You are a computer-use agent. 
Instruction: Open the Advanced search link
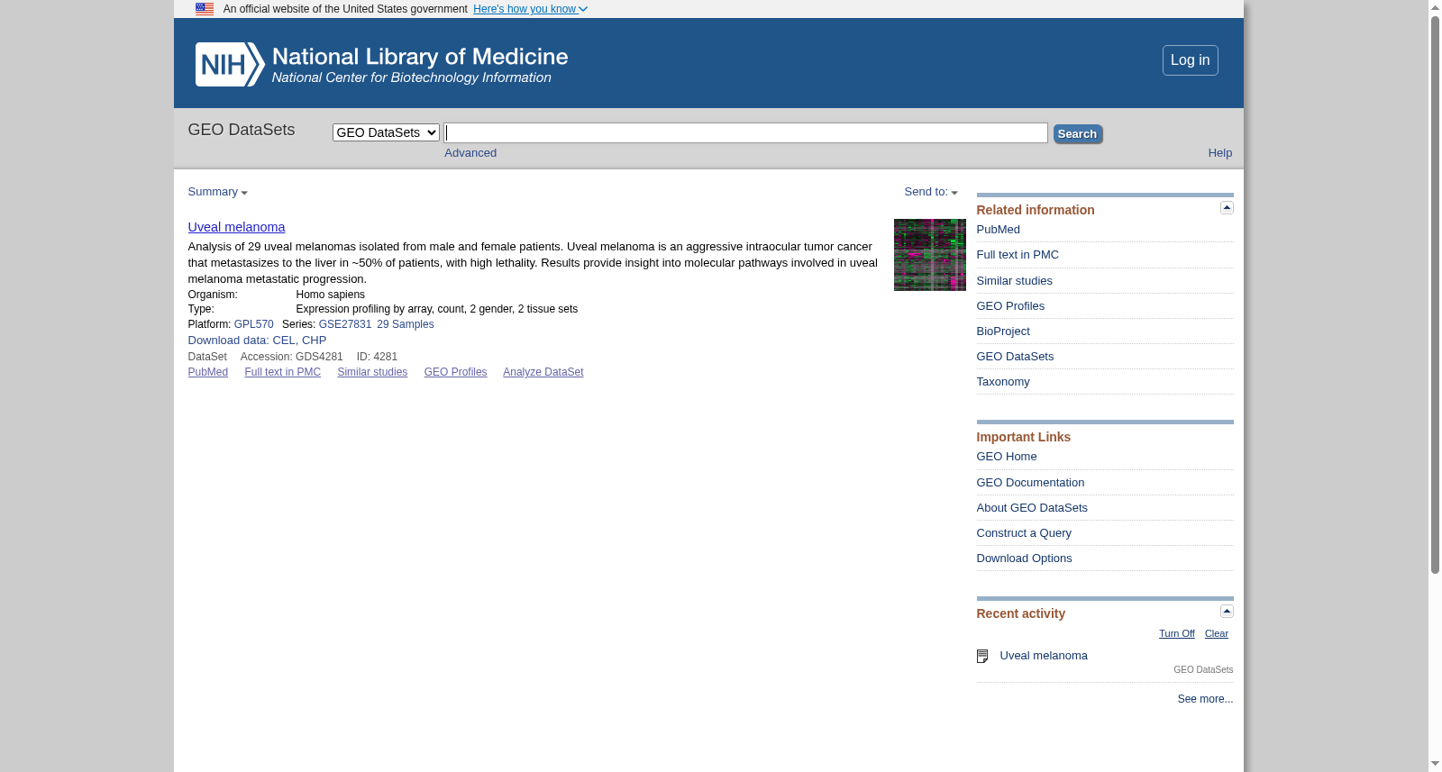pyautogui.click(x=470, y=153)
